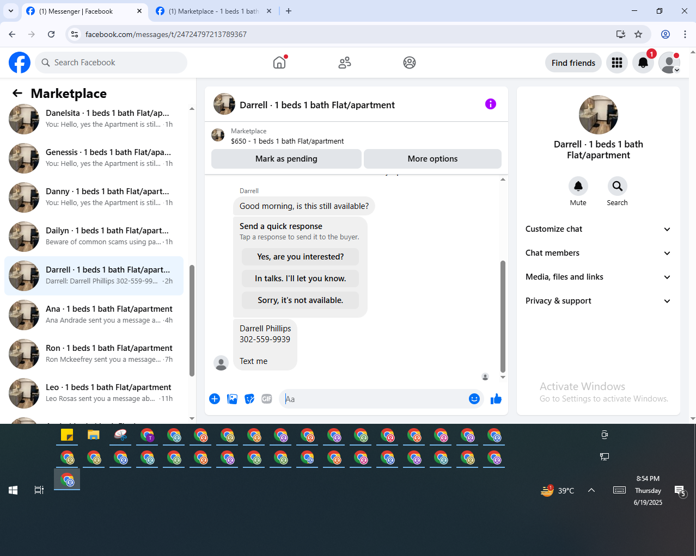
Task: Open the Facebook menu grid icon
Action: coord(617,63)
